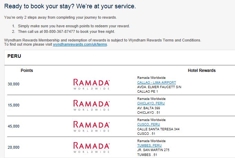This screenshot has height=158, width=235.
Task: Click the booking phone number 00-800-367-87477
Action: 59,31
